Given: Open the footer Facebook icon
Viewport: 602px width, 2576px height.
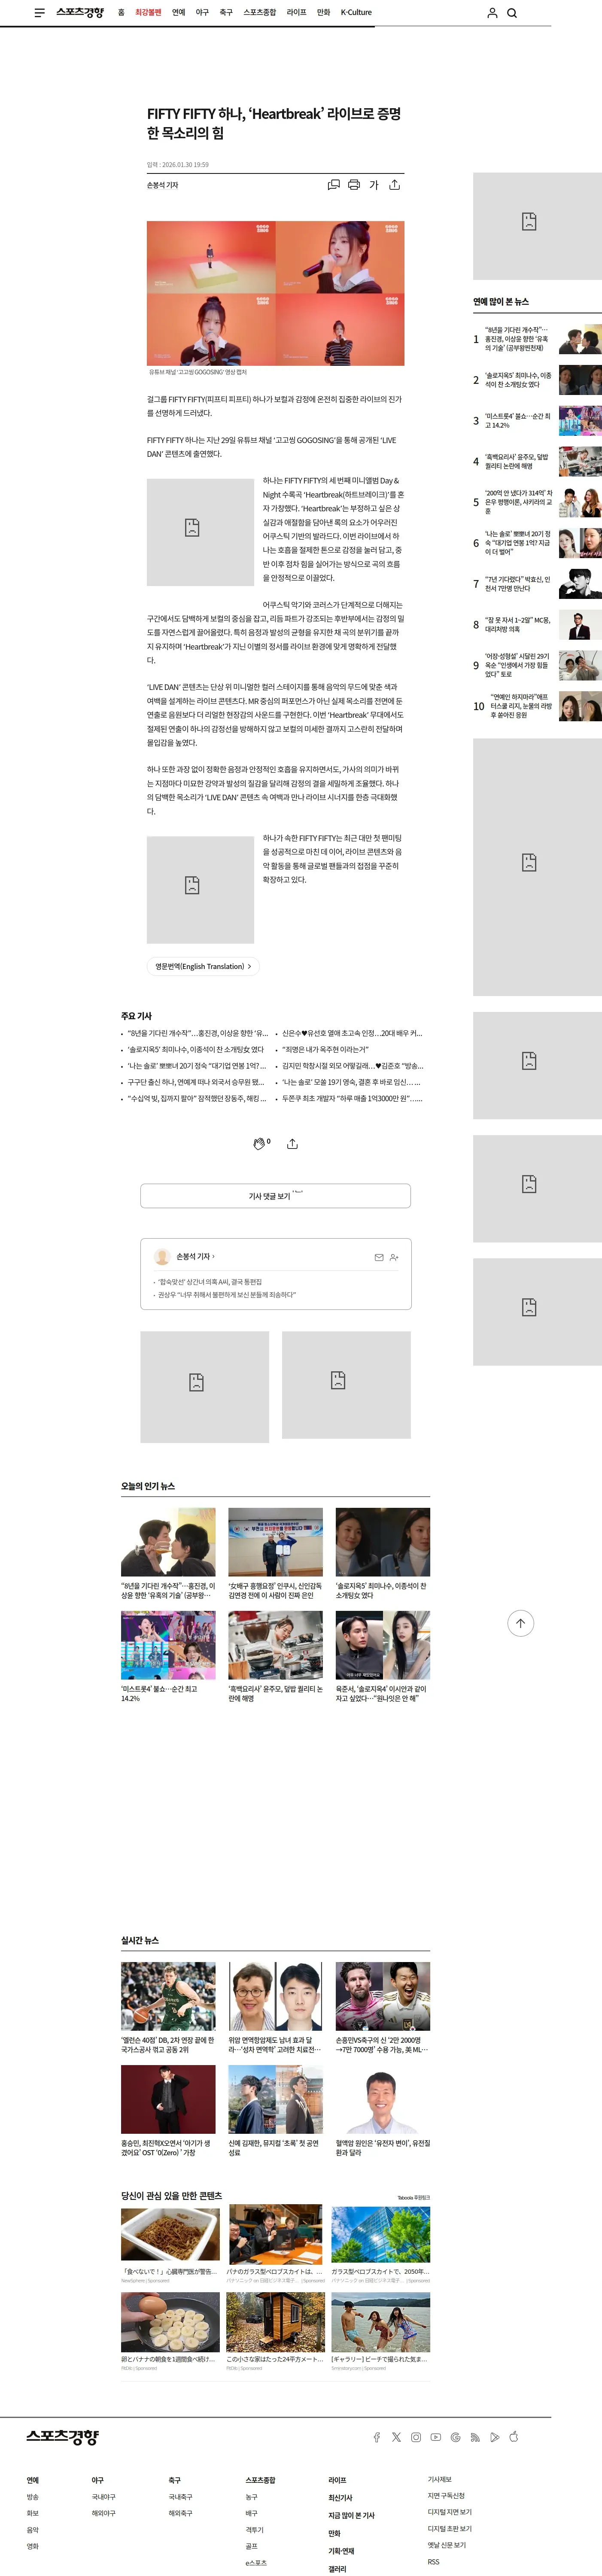Looking at the screenshot, I should 376,2437.
